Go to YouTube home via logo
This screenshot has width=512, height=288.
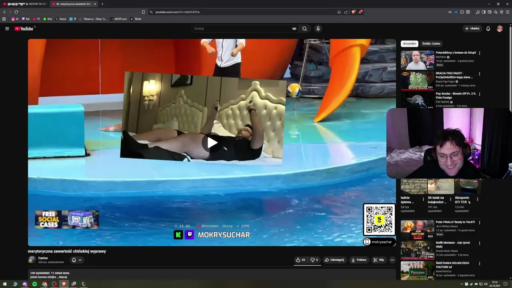click(x=24, y=29)
